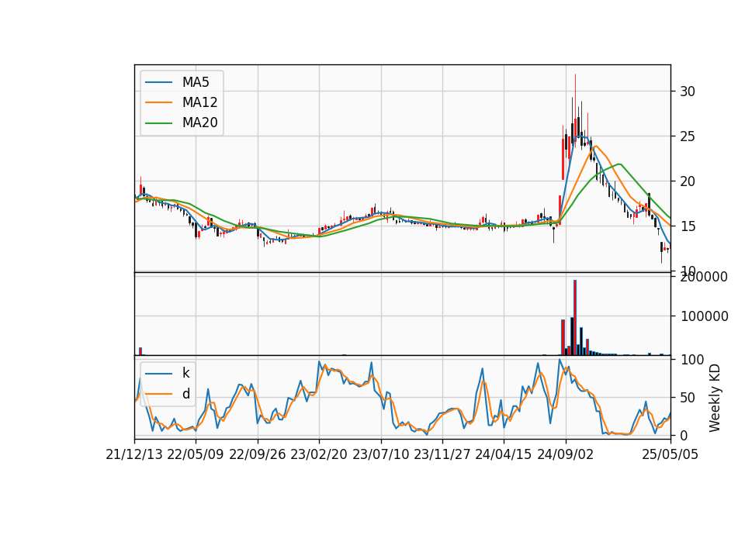Click the 22/05/09 date axis label
The image size is (745, 535).
[196, 455]
